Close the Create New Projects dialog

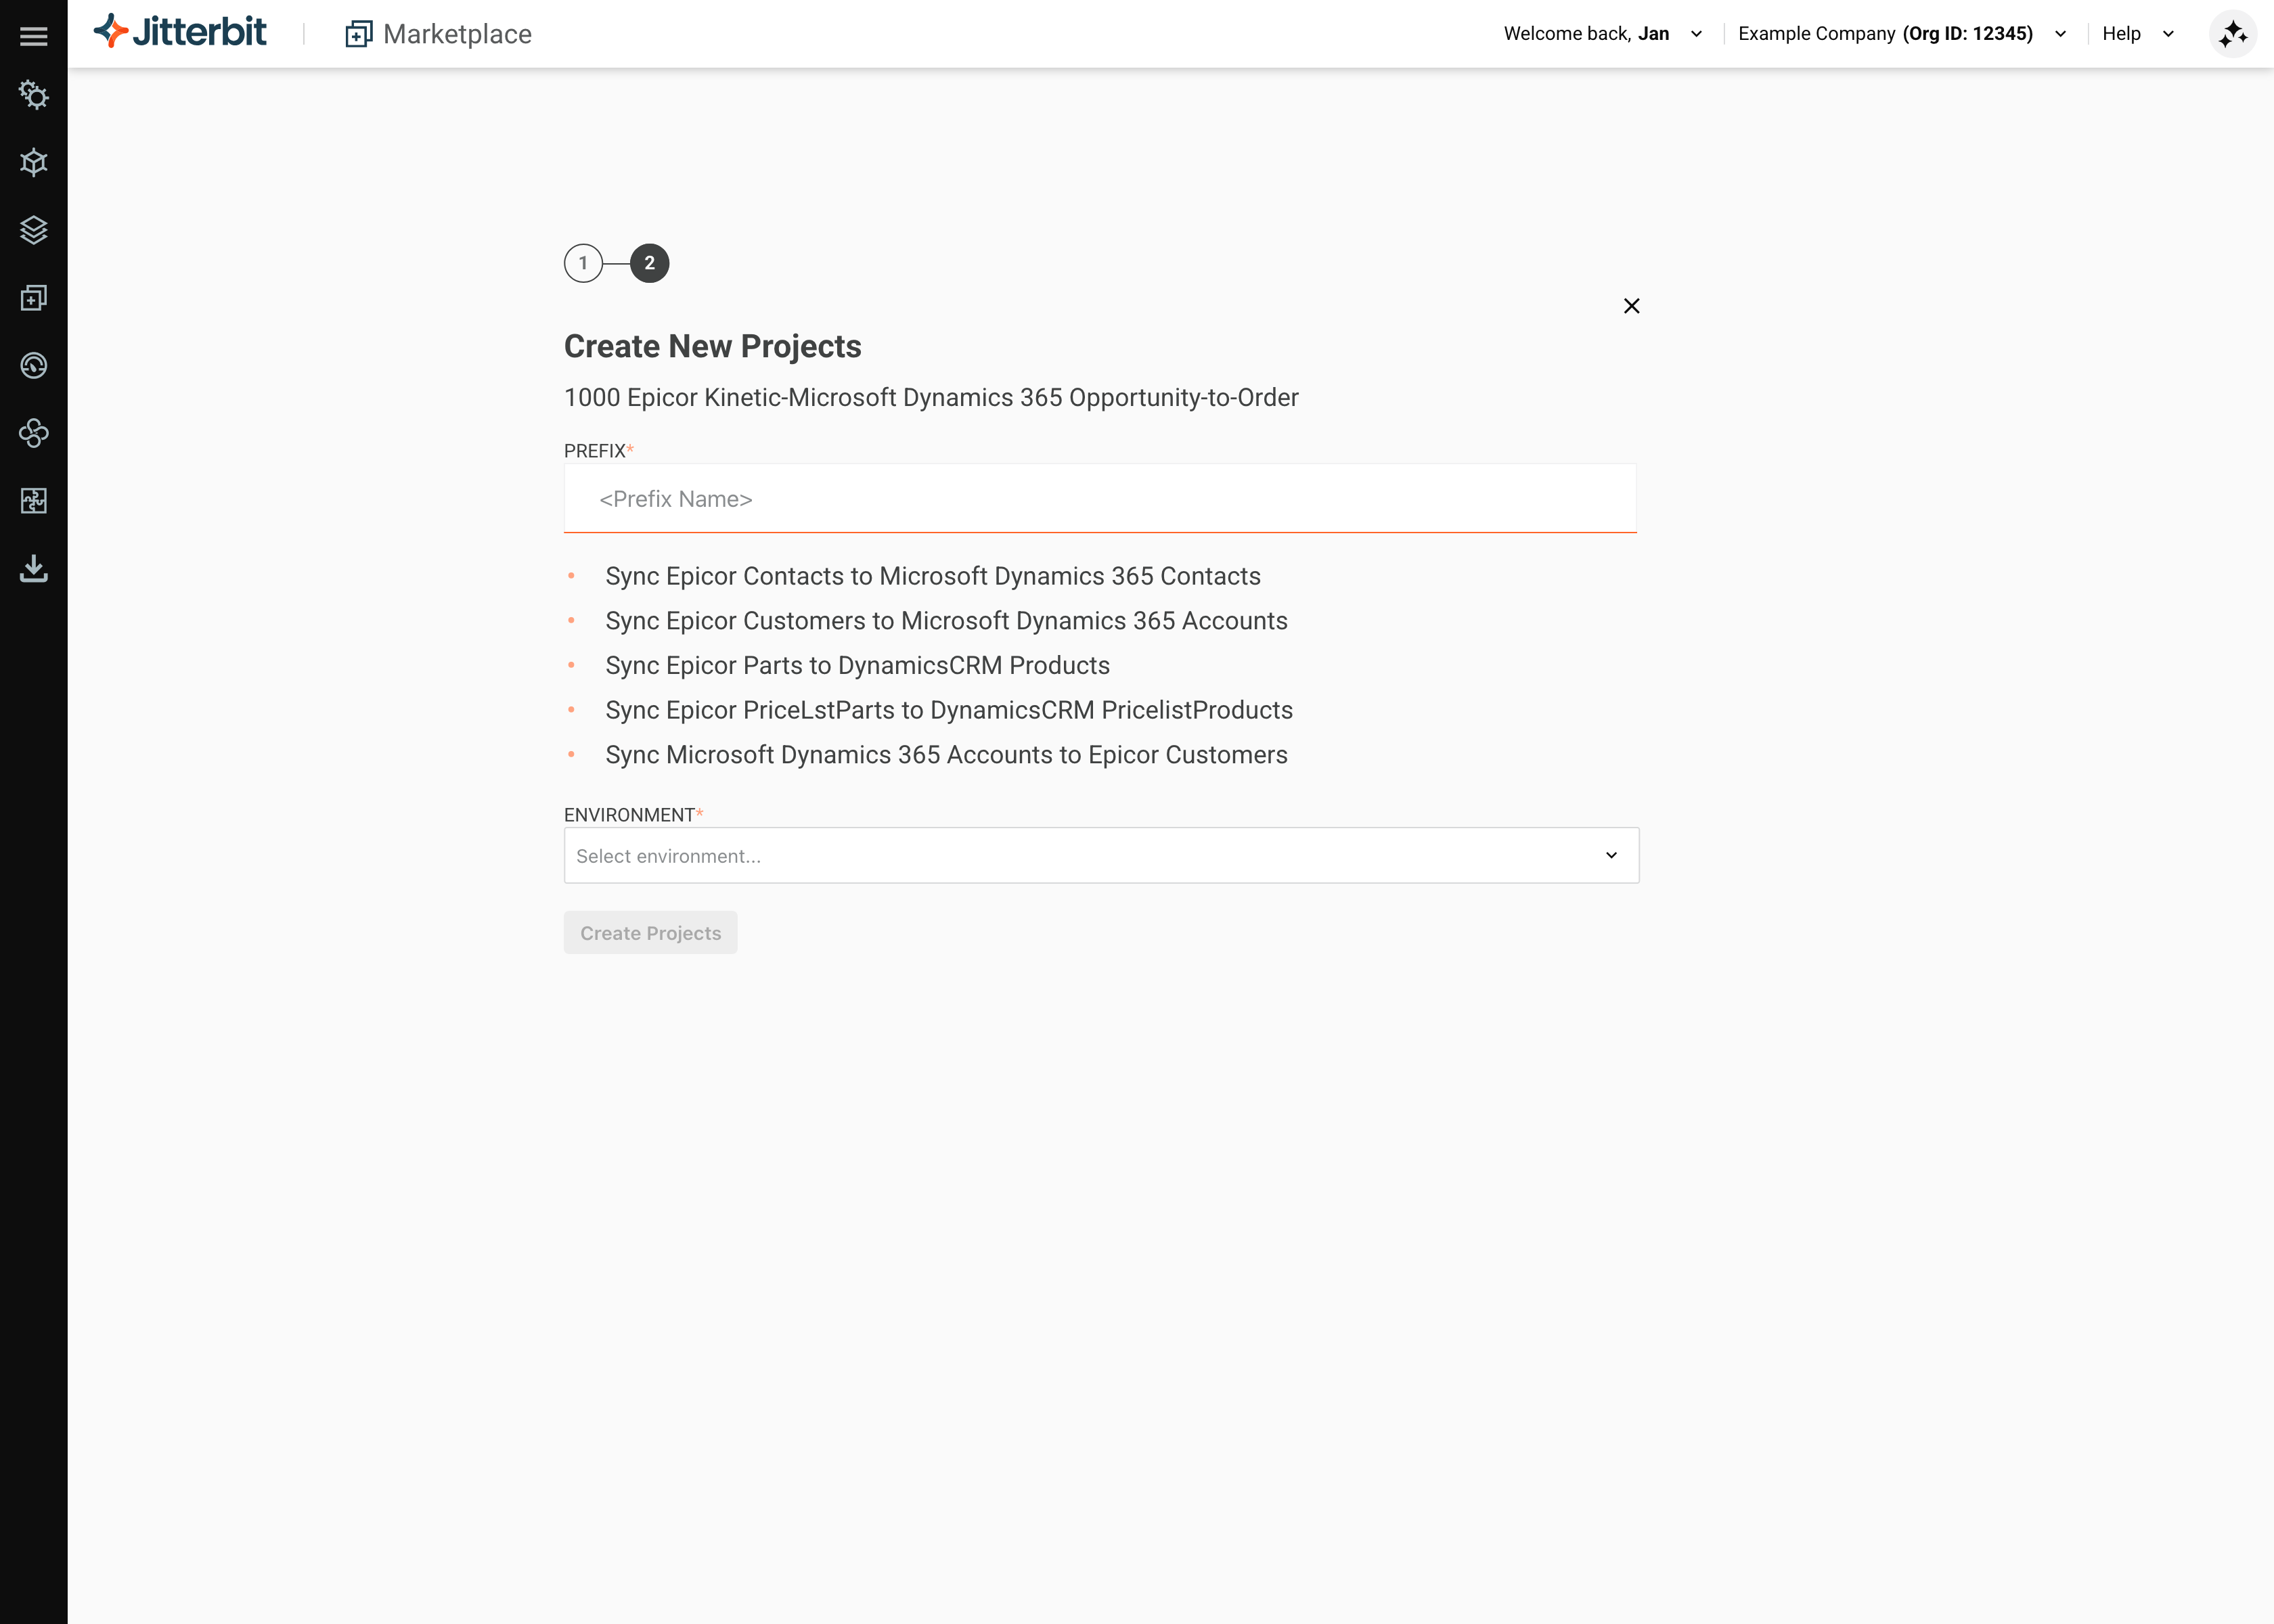click(1631, 306)
